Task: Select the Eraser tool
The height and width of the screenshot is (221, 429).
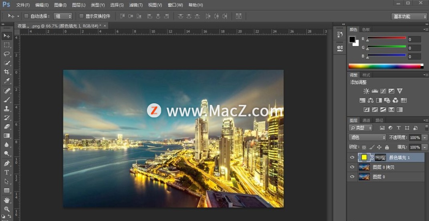Action: point(7,127)
